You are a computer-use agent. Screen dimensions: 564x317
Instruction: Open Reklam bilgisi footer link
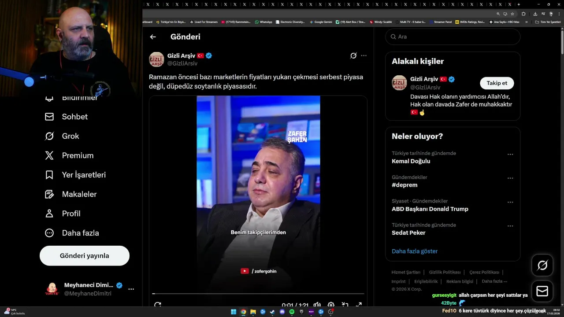460,281
